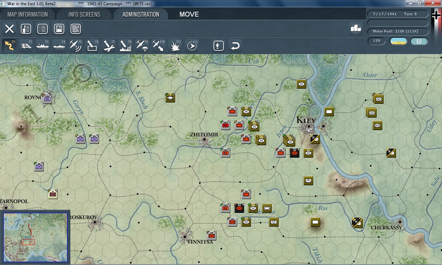This screenshot has height=265, width=442.
Task: Open the game options list icon
Action: [42, 29]
